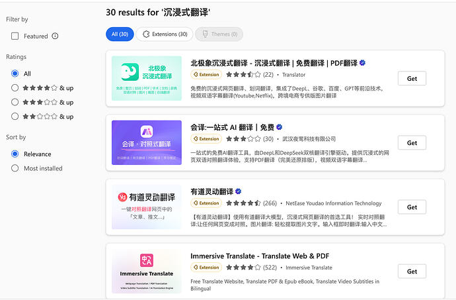
Task: Filter by three stars & up
Action: tap(15, 102)
